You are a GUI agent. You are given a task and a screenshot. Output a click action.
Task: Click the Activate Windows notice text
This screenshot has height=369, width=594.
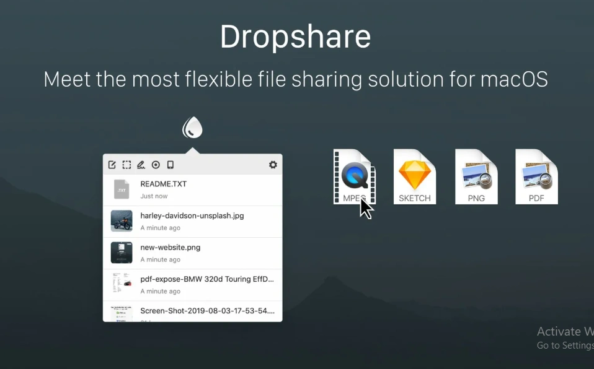click(x=565, y=331)
